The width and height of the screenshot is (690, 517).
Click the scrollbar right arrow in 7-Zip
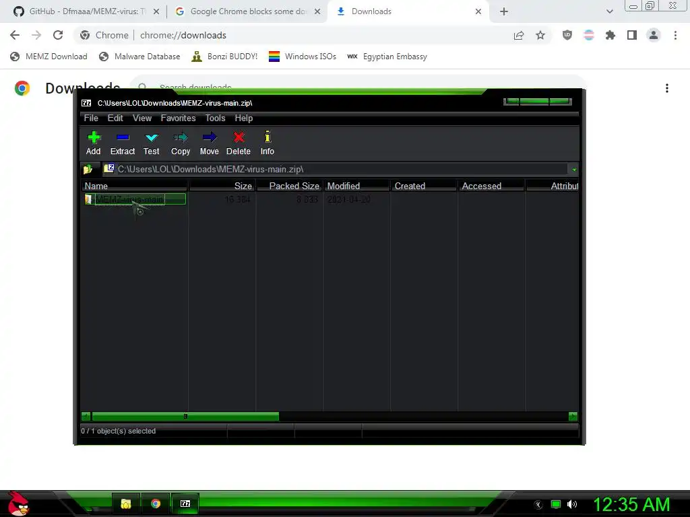573,416
